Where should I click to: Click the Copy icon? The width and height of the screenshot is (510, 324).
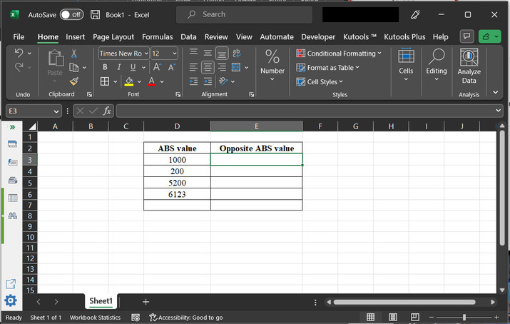(x=74, y=67)
